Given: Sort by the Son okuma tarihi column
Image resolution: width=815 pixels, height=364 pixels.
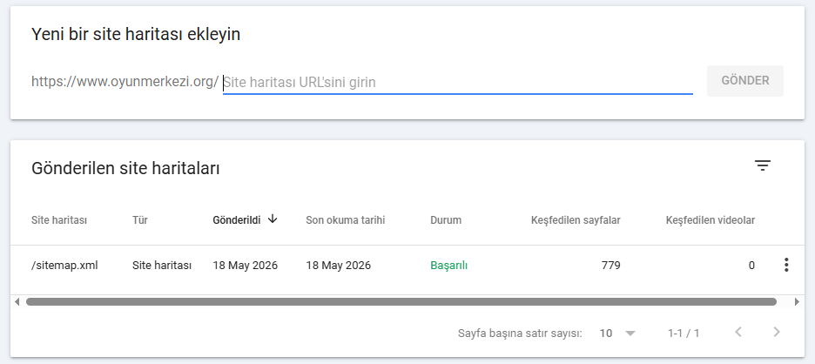Looking at the screenshot, I should (345, 220).
